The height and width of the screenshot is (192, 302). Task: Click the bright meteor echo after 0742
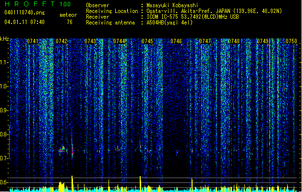(x=72, y=150)
